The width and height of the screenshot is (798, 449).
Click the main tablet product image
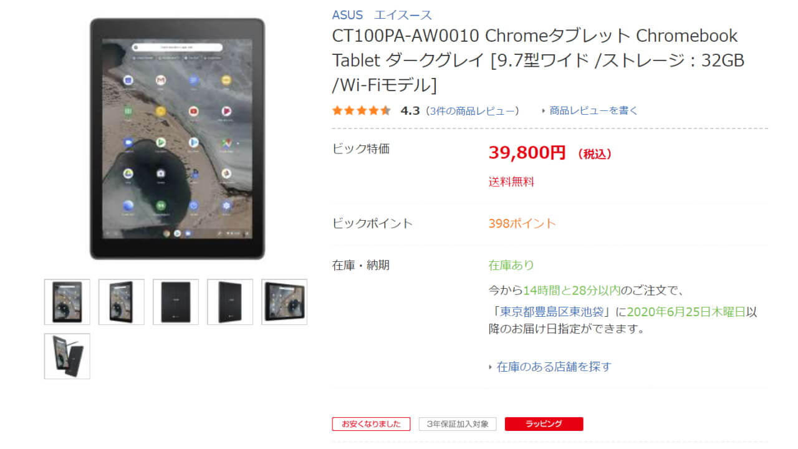[177, 138]
